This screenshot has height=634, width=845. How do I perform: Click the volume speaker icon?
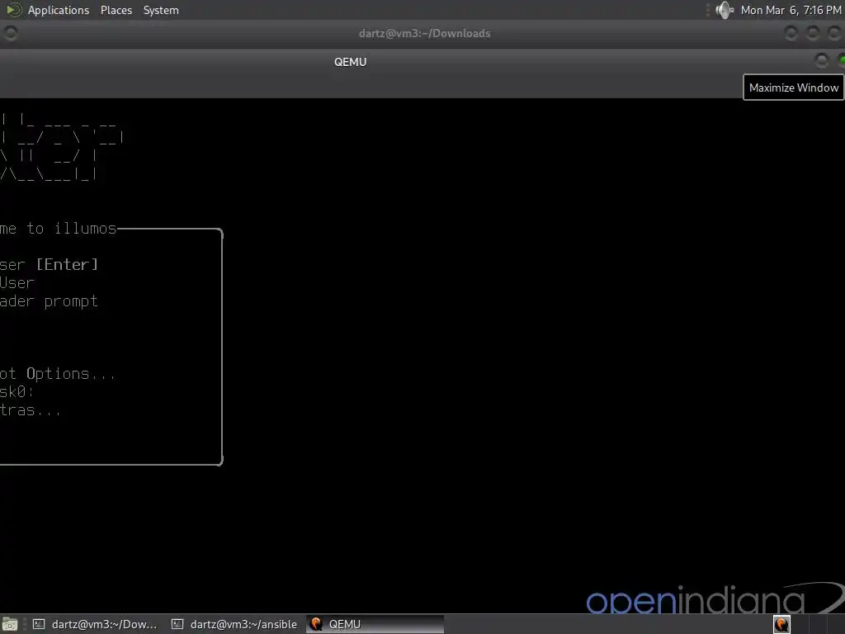(x=725, y=10)
